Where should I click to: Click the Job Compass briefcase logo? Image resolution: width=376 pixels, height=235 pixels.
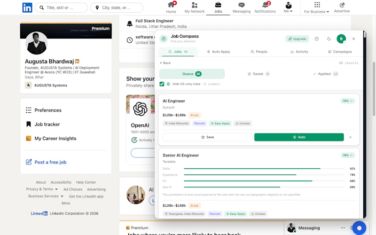click(164, 39)
